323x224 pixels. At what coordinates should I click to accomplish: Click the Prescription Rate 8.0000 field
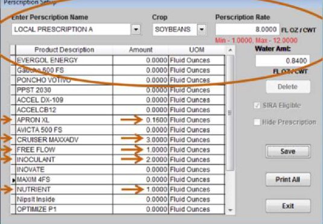tap(248, 30)
